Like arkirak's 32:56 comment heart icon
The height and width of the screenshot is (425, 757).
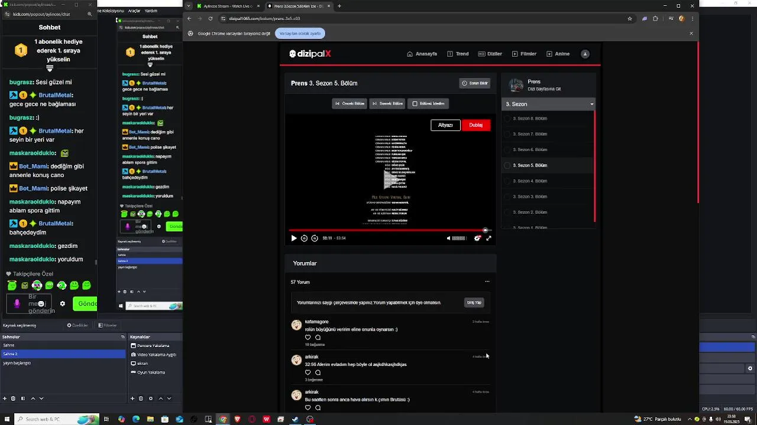[308, 372]
